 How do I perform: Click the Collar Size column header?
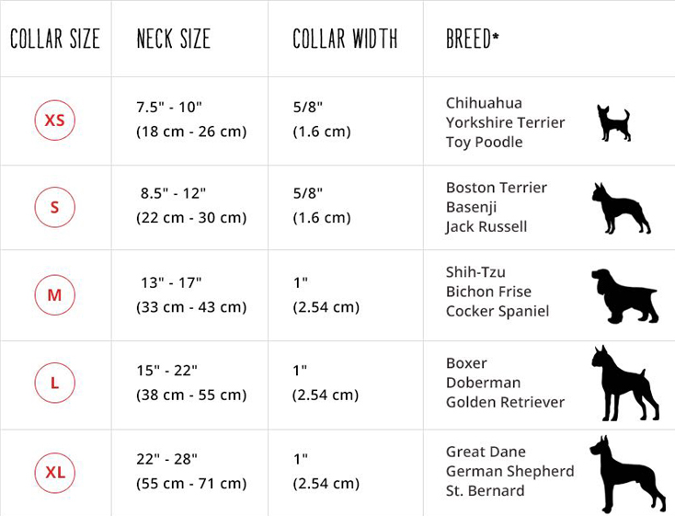point(55,40)
